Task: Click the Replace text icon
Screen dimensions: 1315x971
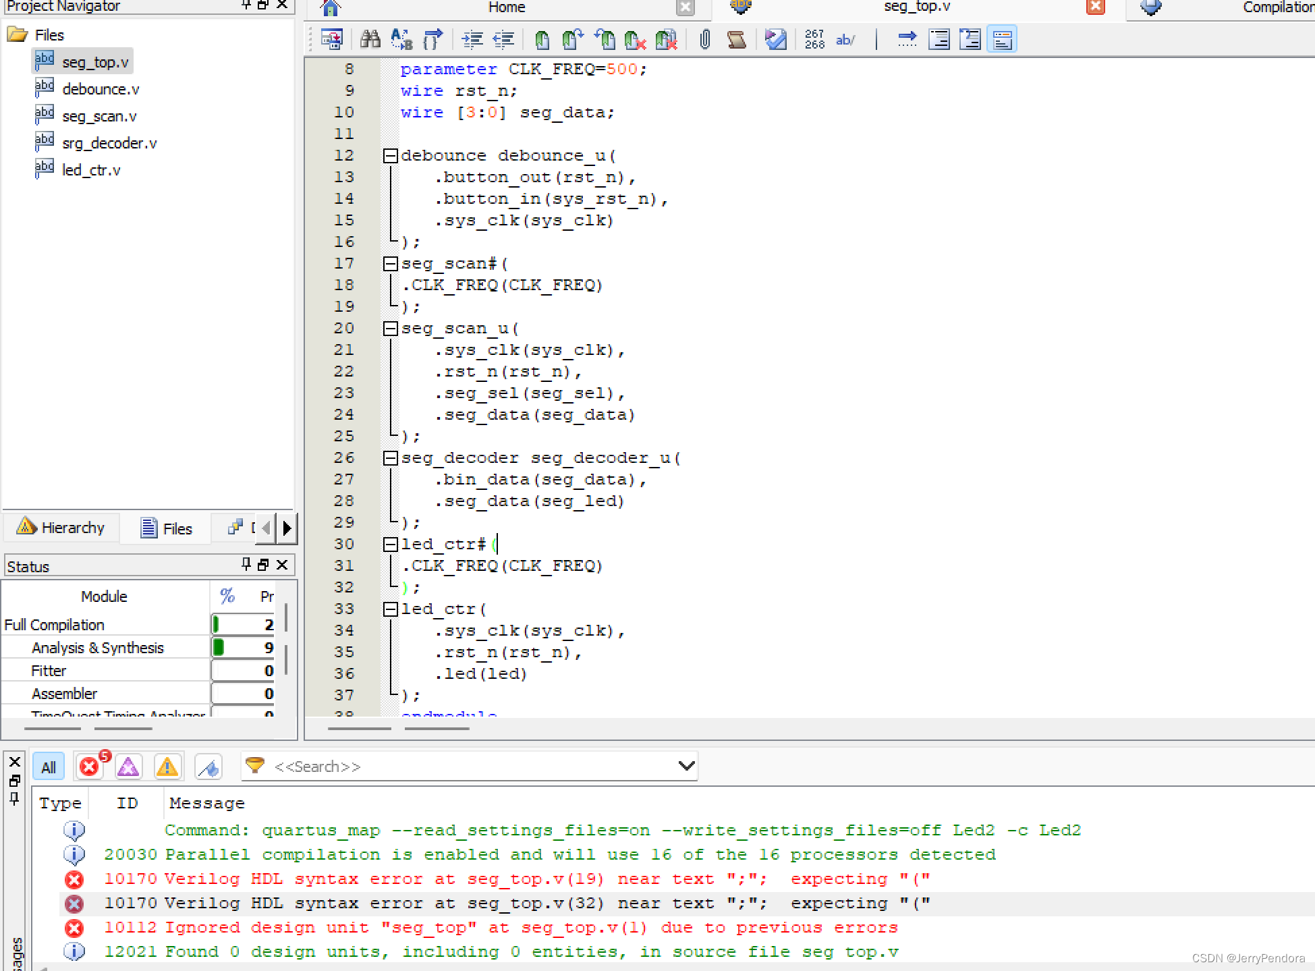Action: [x=401, y=40]
